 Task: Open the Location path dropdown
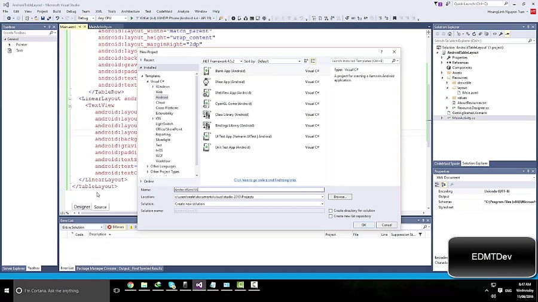coord(322,197)
